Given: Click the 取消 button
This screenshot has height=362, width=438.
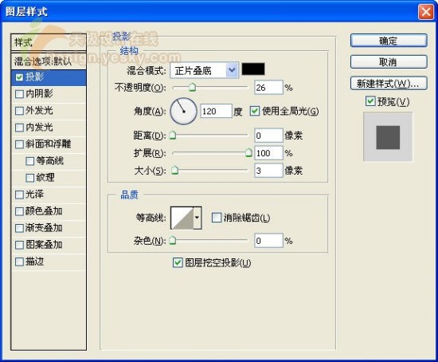Looking at the screenshot, I should (x=389, y=62).
